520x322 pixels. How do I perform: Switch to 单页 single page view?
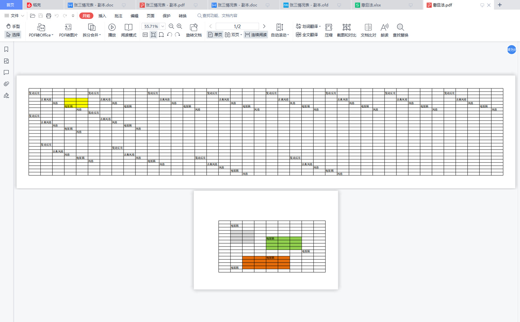coord(215,35)
